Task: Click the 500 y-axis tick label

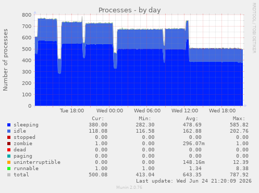Action: [x=27, y=49]
